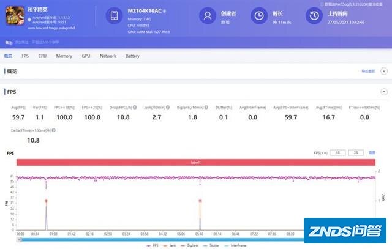Click the upload timestamp in the header
The width and height of the screenshot is (392, 249).
pyautogui.click(x=346, y=22)
